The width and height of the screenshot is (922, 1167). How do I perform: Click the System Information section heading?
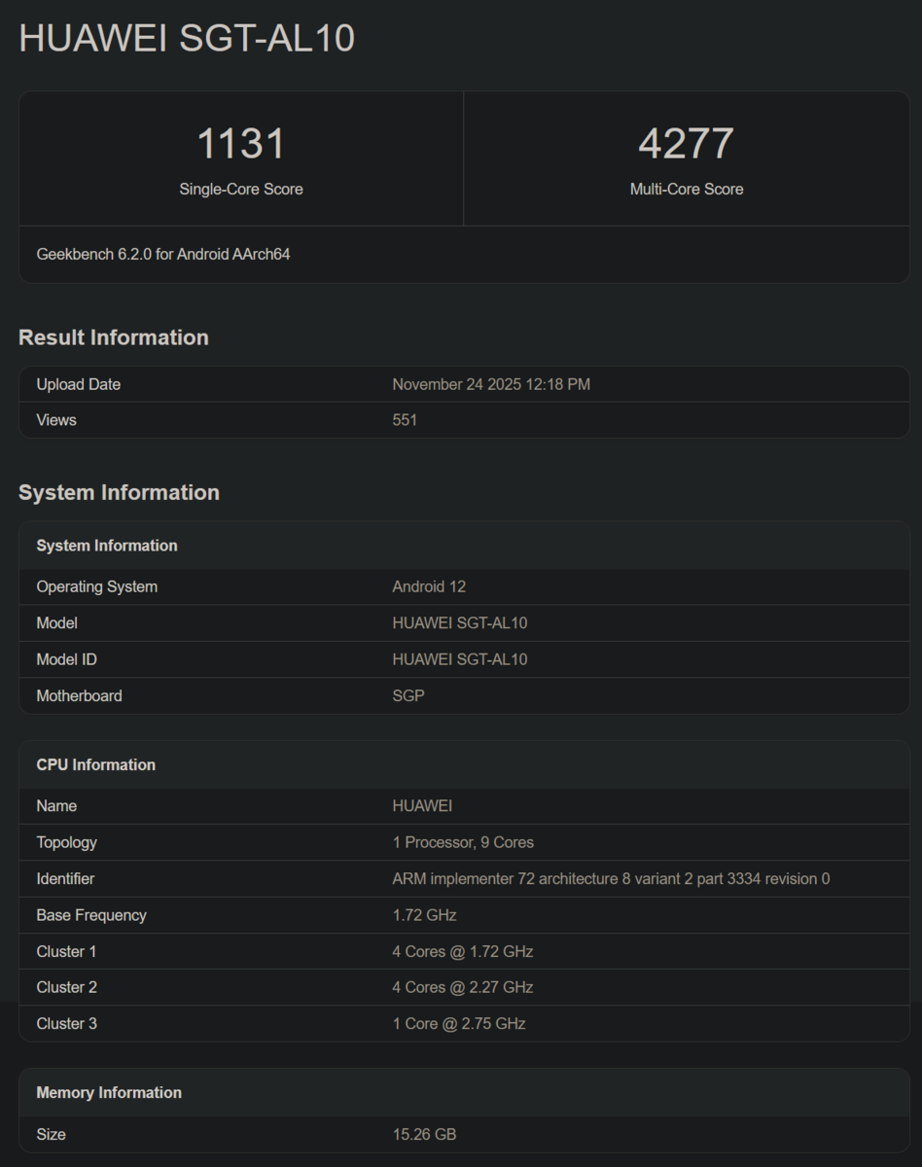(119, 492)
